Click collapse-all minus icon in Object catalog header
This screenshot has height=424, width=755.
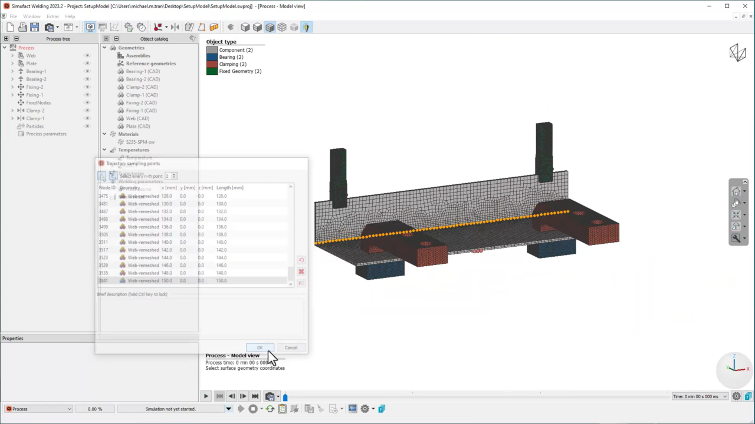click(x=116, y=39)
